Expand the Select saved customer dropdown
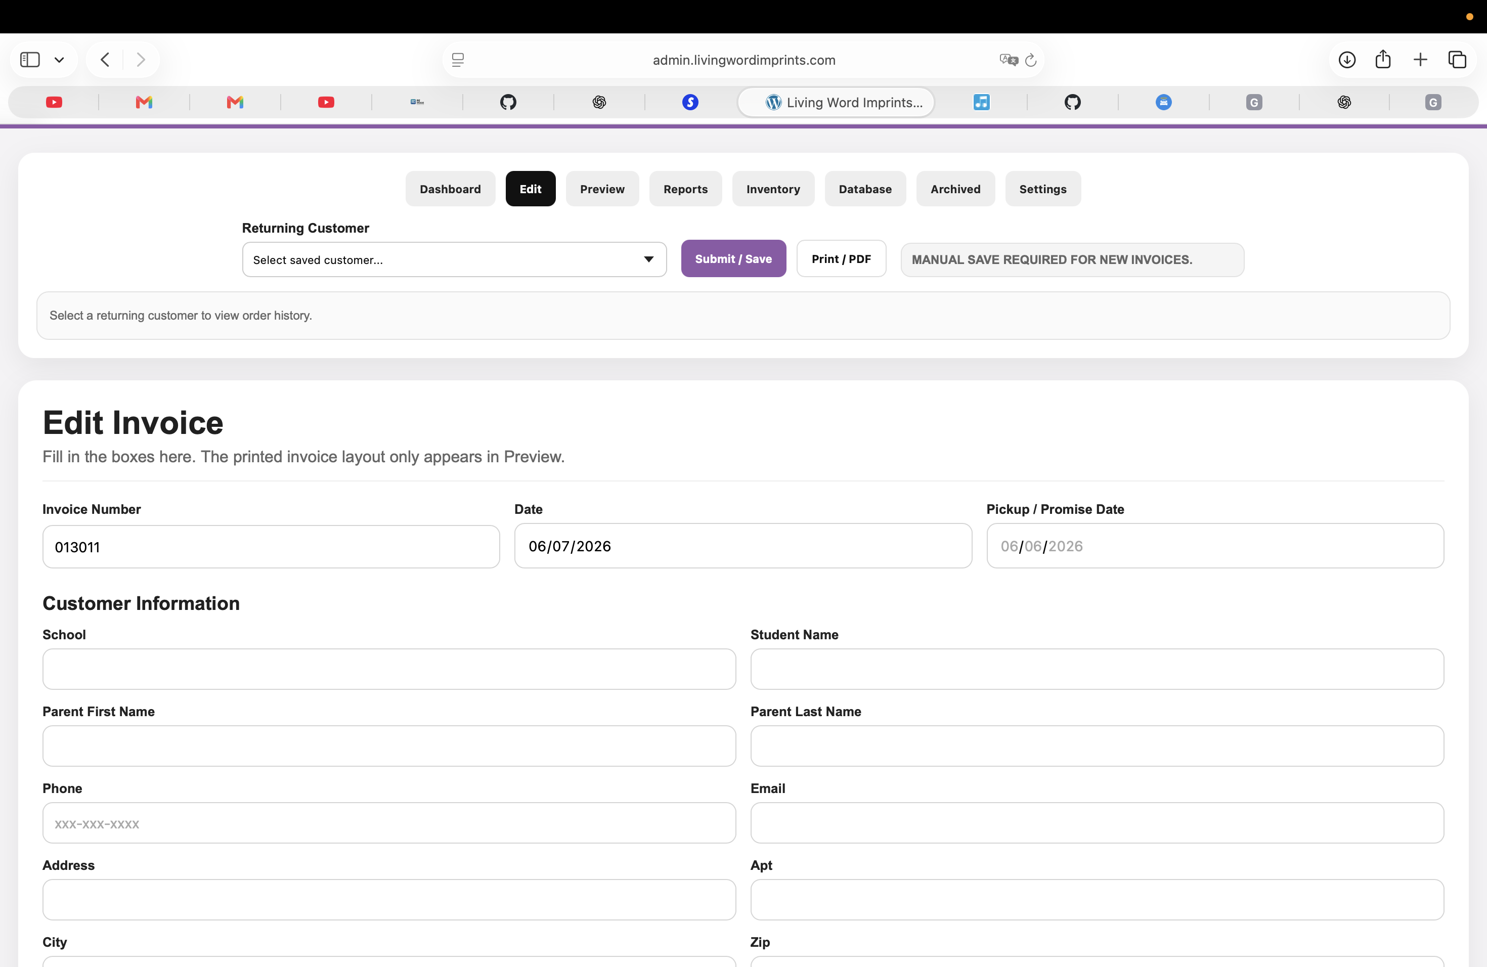 tap(454, 260)
